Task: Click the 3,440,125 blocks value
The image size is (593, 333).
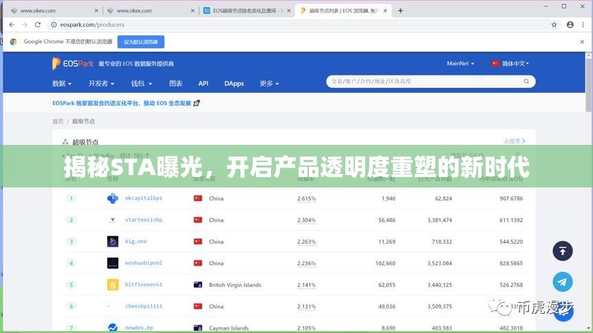Action: coord(440,285)
